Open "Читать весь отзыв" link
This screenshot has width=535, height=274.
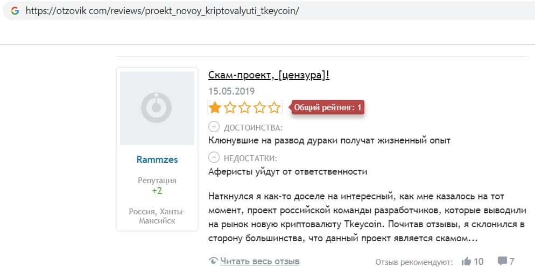pyautogui.click(x=260, y=262)
